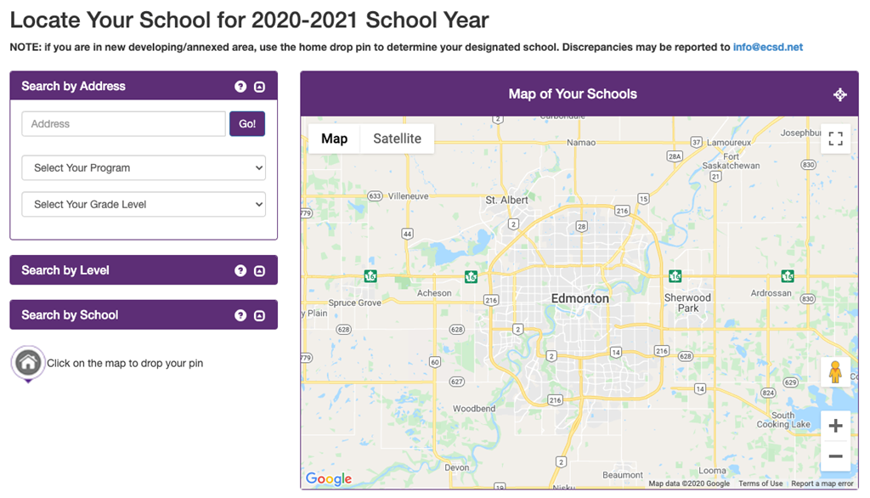Screen dimensions: 870x498
Task: Click the home drop pin icon
Action: pos(28,363)
